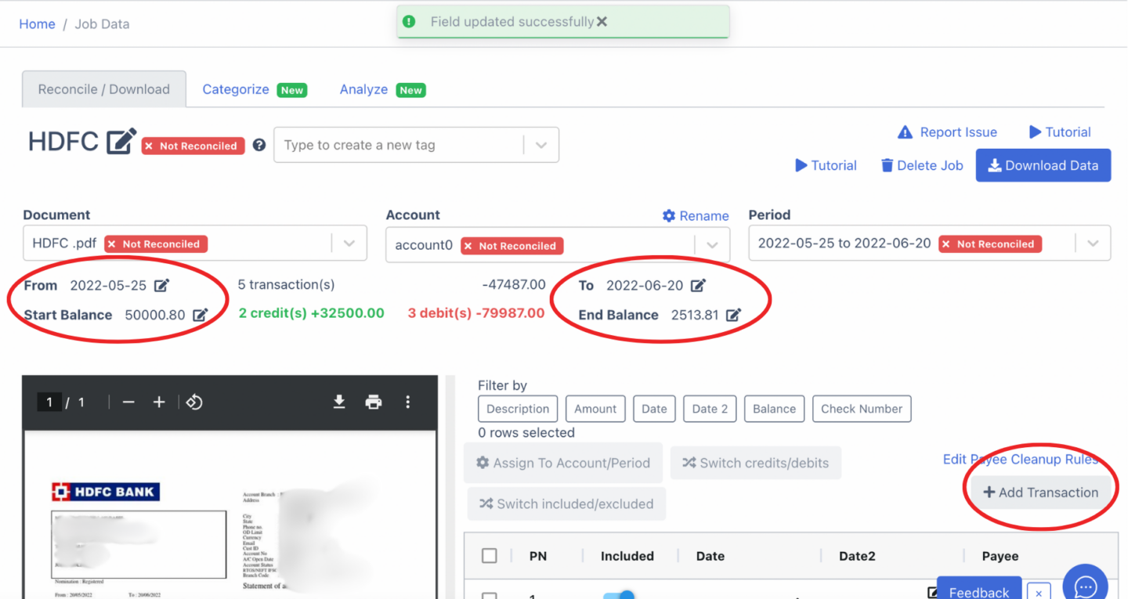Filter by Amount
Image resolution: width=1128 pixels, height=599 pixels.
(x=595, y=409)
